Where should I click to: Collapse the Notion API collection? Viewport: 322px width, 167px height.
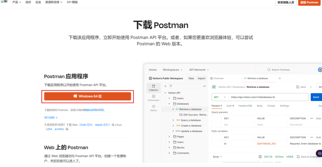pos(165,93)
